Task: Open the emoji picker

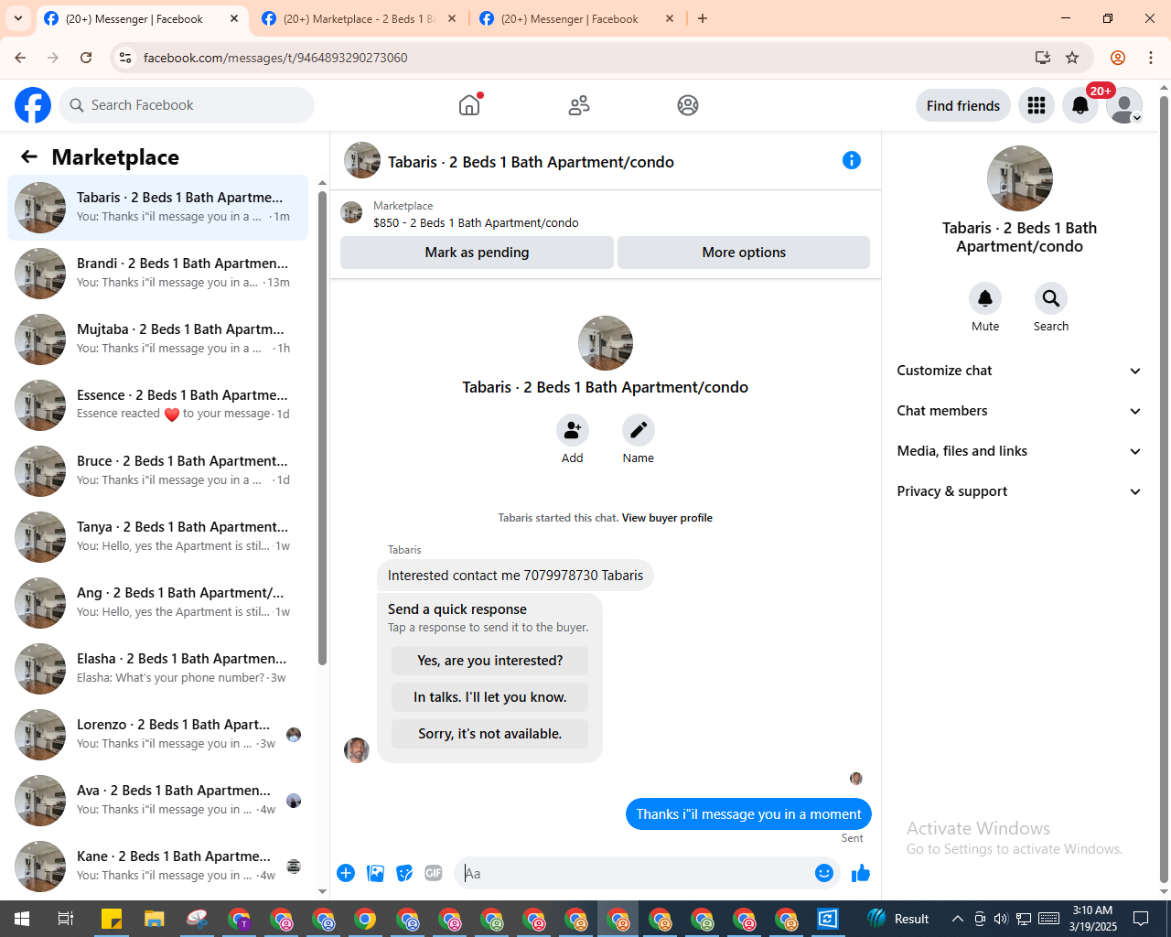Action: (824, 873)
